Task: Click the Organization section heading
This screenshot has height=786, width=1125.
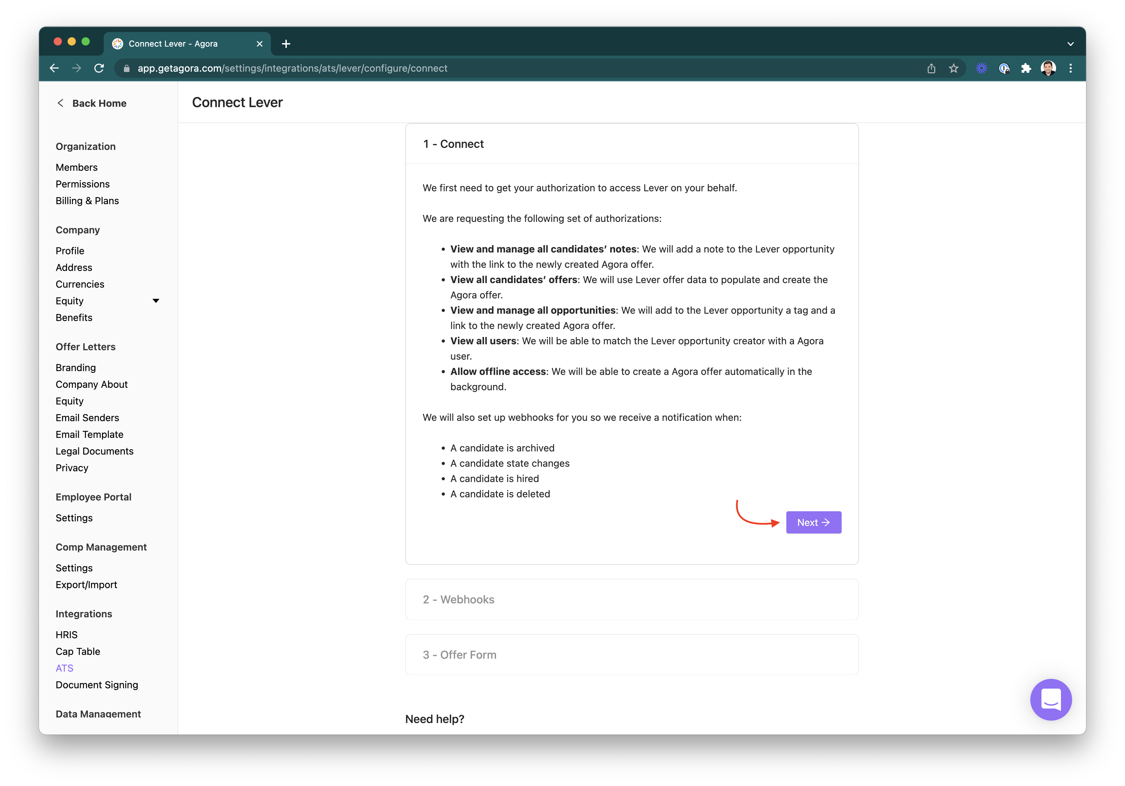Action: pos(86,146)
